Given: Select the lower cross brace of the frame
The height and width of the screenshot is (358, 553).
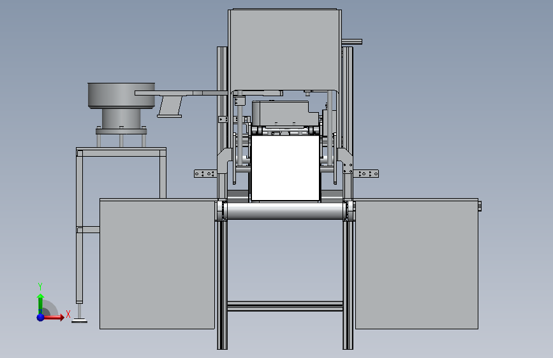Looking at the screenshot, I should [285, 306].
